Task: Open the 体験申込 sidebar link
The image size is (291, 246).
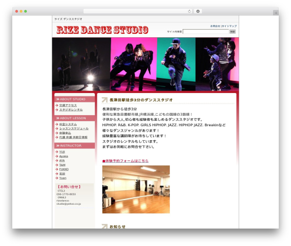Action: coord(65,133)
